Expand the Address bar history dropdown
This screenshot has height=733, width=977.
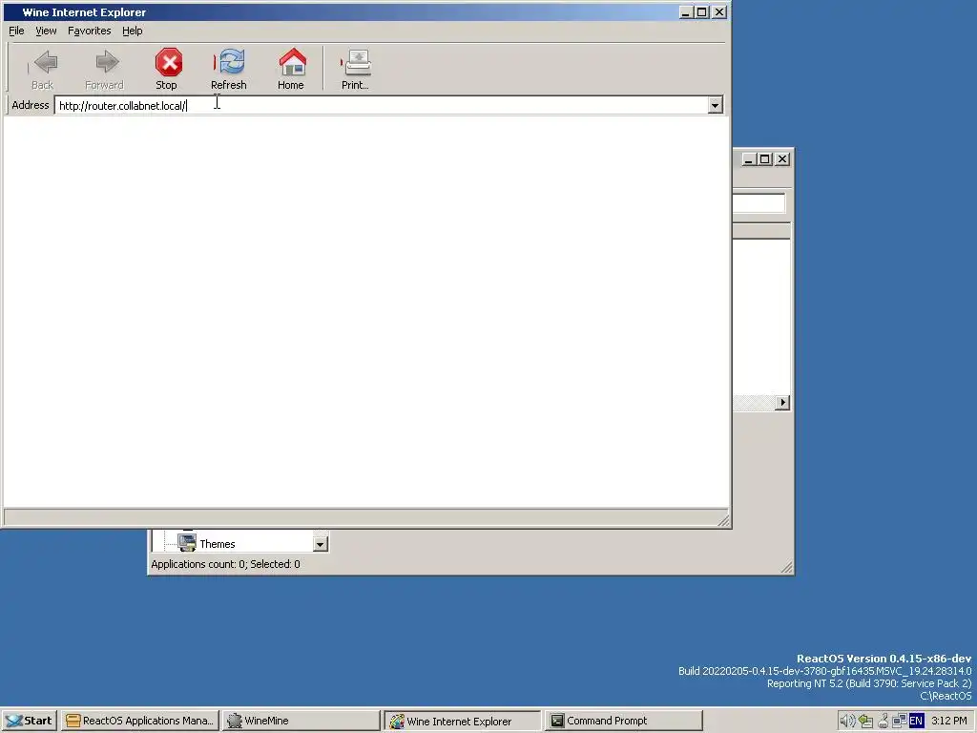click(x=716, y=105)
